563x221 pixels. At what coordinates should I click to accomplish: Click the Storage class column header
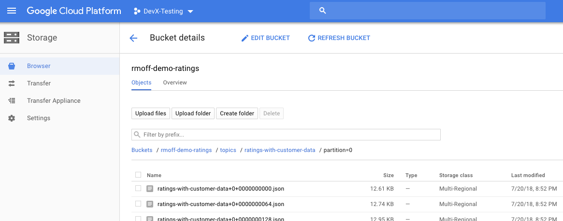coord(456,176)
